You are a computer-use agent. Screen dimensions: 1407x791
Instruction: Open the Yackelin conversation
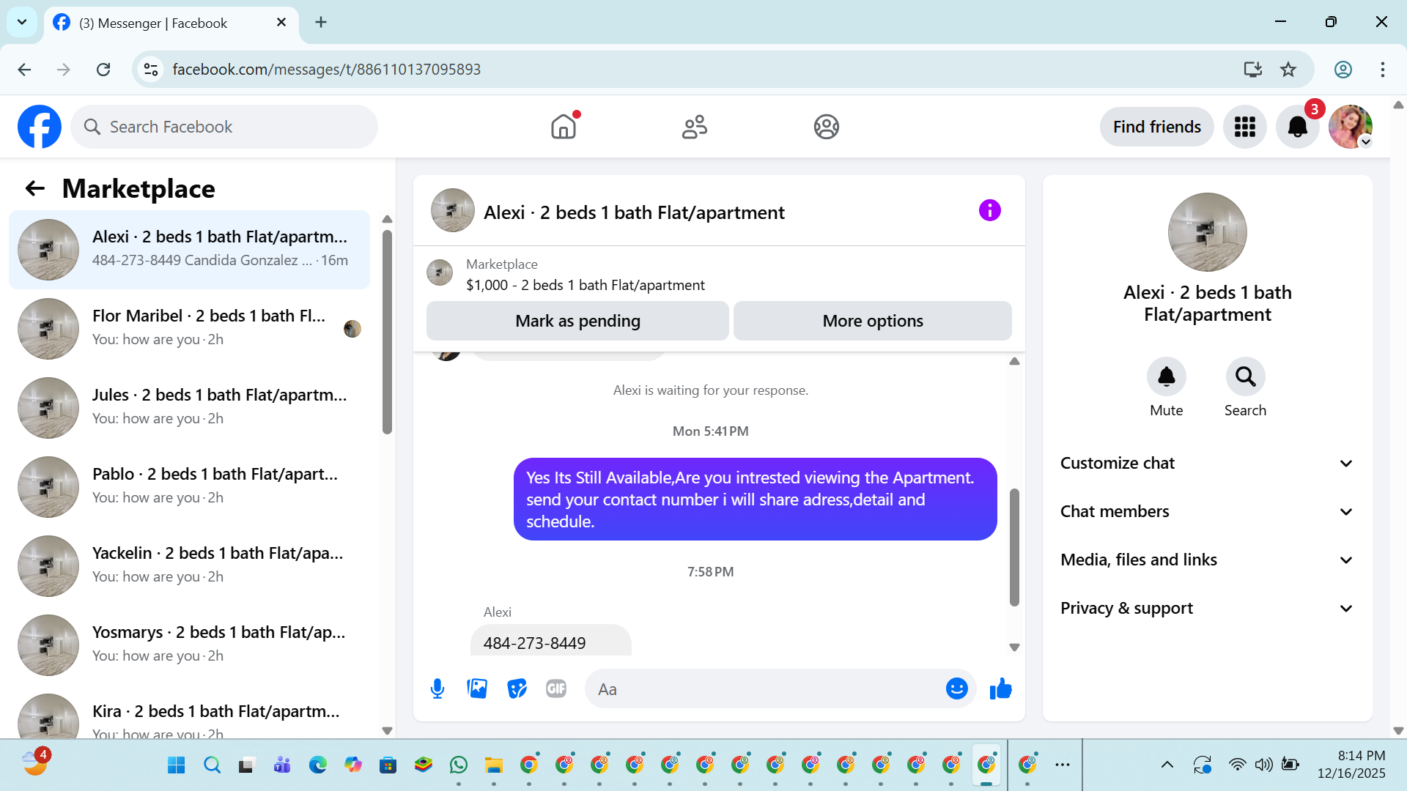[x=189, y=566]
